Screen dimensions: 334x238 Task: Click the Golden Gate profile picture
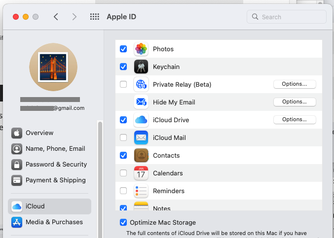tap(53, 67)
